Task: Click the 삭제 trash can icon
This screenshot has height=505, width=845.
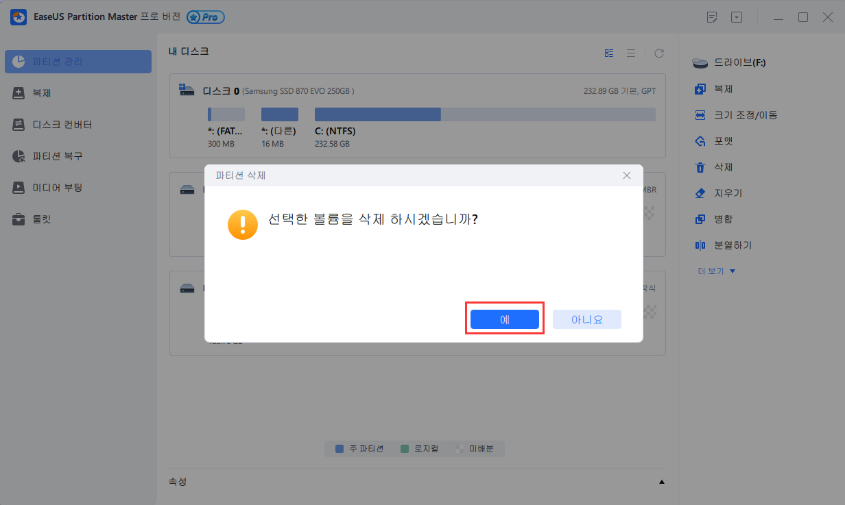Action: (x=700, y=167)
